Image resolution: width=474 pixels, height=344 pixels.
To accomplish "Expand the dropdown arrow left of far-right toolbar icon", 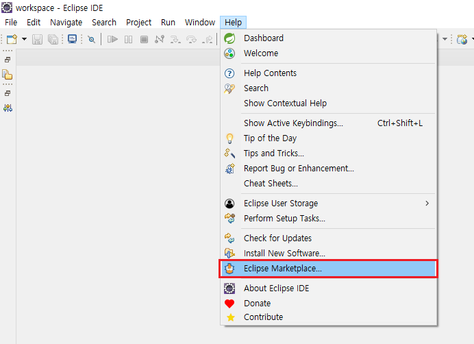I will (445, 39).
